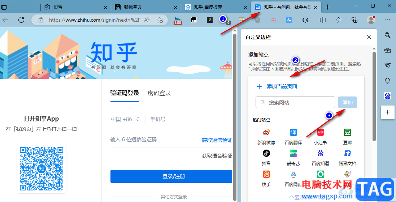Reload the page with the refresh icon

pos(21,20)
